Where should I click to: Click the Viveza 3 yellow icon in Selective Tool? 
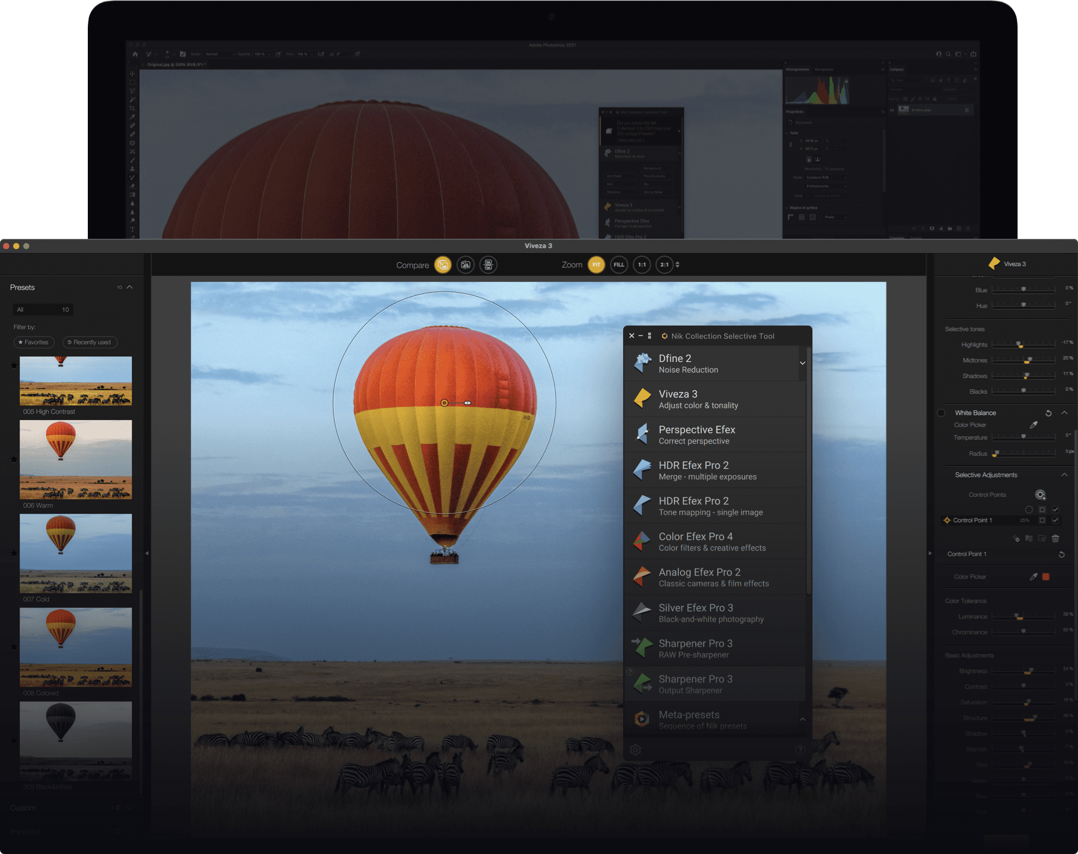(x=642, y=398)
